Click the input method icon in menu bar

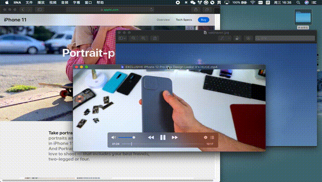(x=268, y=3)
